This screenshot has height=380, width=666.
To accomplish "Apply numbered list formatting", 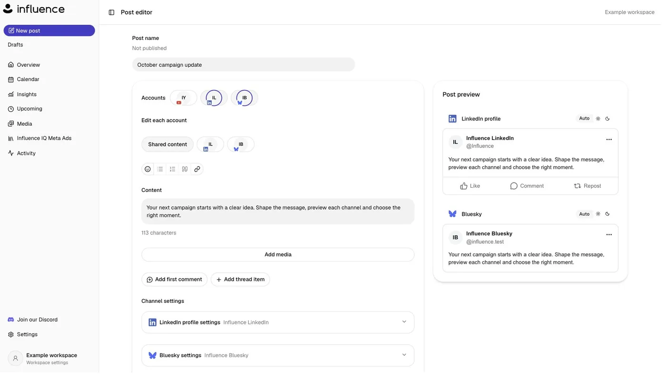I will pos(174,170).
